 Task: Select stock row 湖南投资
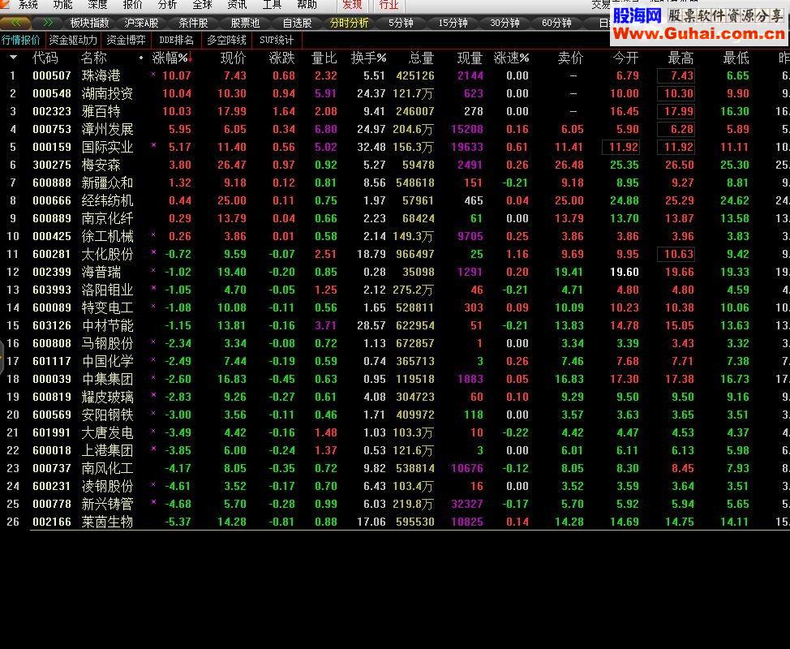[395, 94]
